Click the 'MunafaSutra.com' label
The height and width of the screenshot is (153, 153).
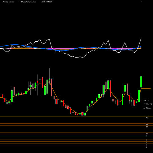[28, 2]
